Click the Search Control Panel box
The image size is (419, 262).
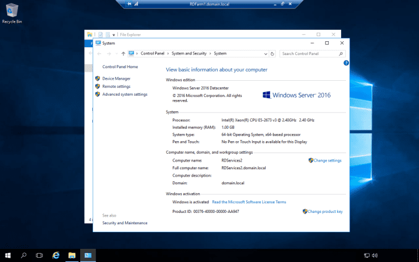[310, 53]
